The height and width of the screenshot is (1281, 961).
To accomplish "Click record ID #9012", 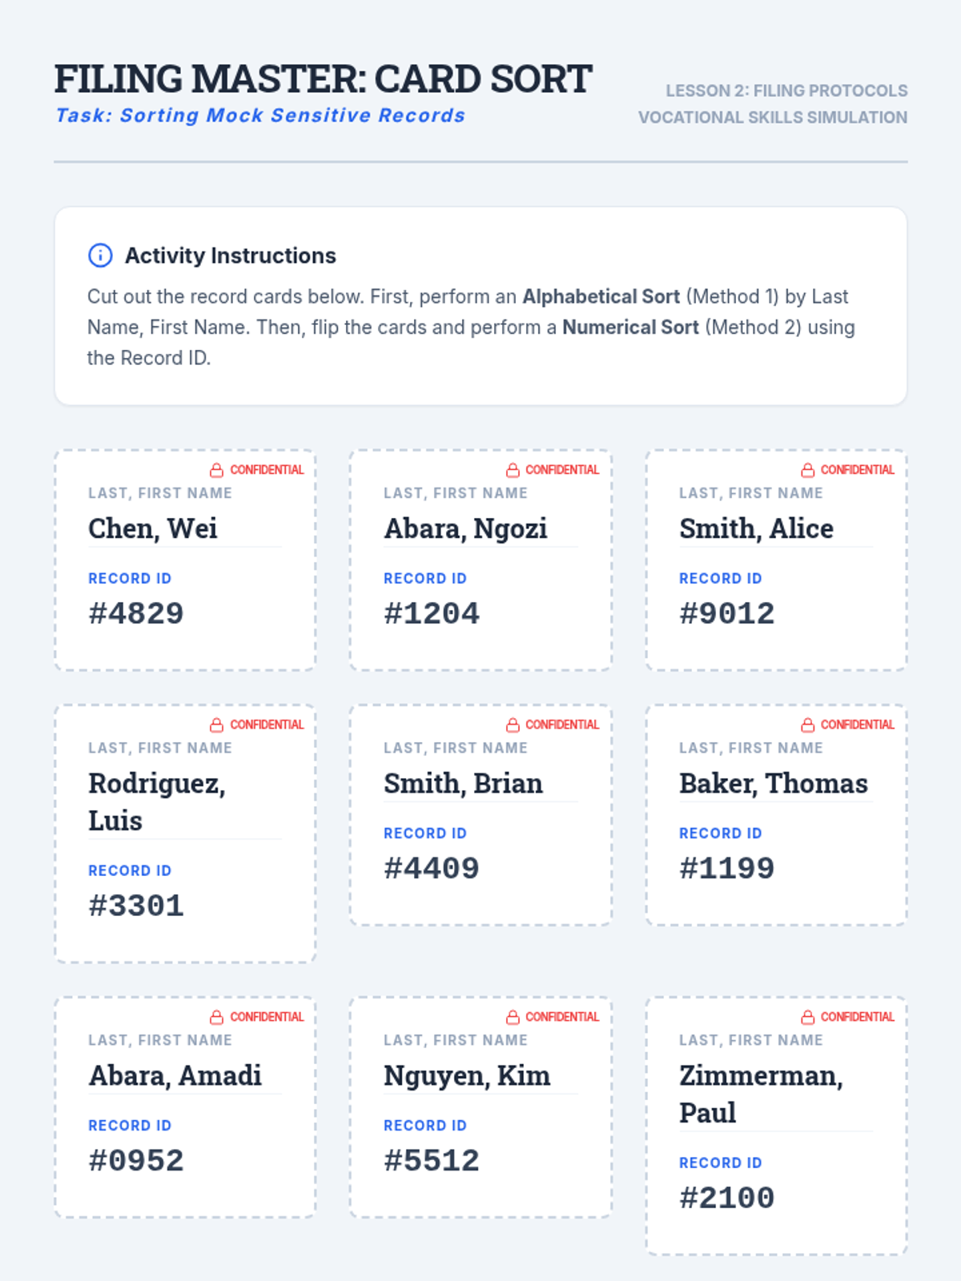I will point(727,614).
